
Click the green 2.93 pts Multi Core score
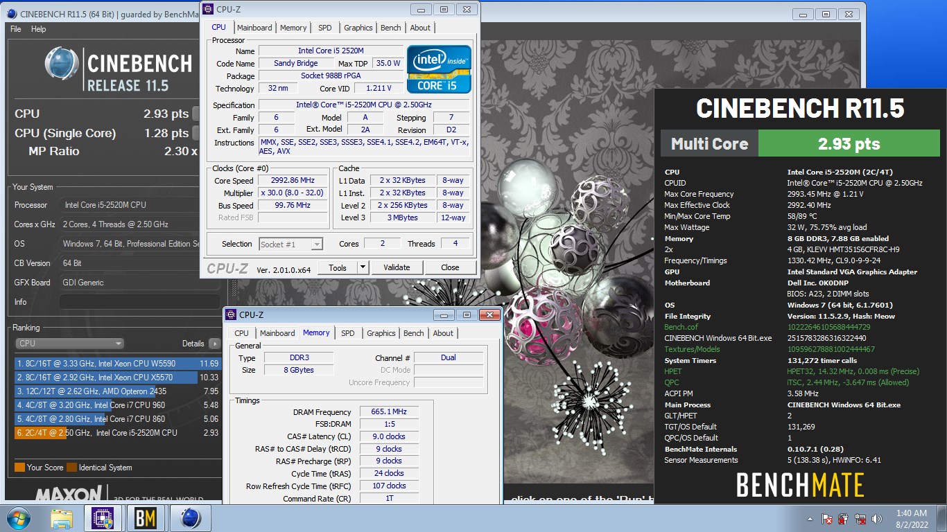click(x=849, y=144)
